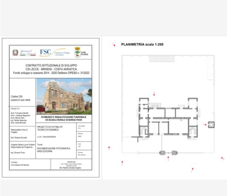Click the right gate pillar symbol
The height and width of the screenshot is (196, 227).
(x=174, y=153)
